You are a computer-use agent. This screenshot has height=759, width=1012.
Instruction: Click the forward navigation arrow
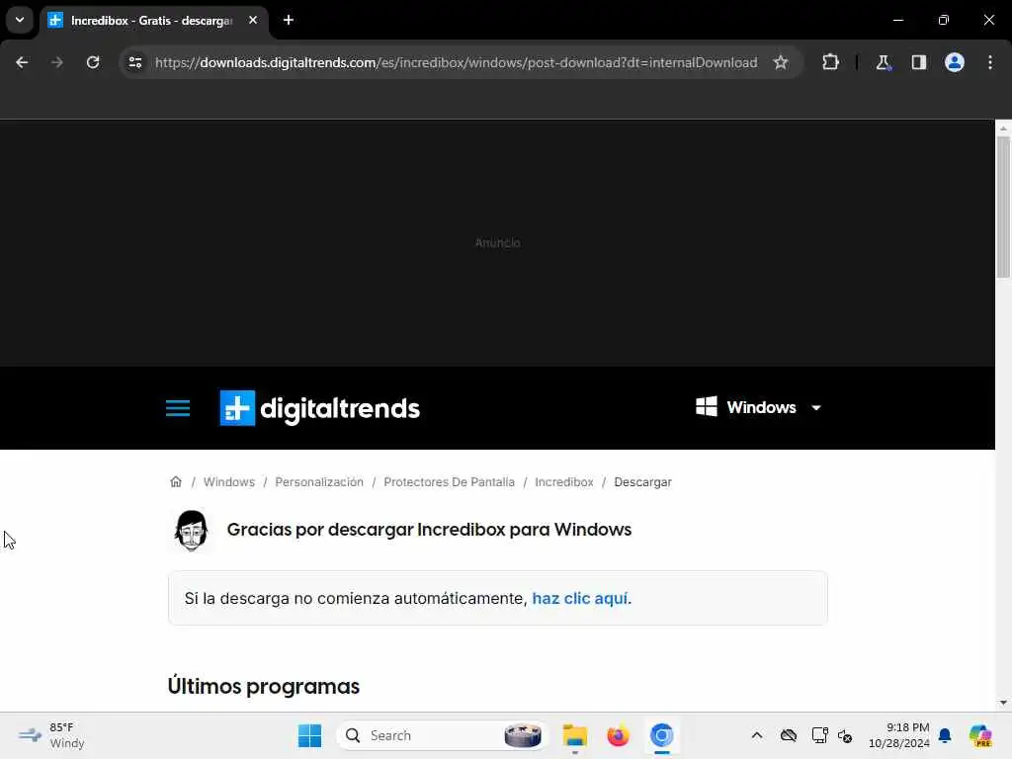[56, 62]
